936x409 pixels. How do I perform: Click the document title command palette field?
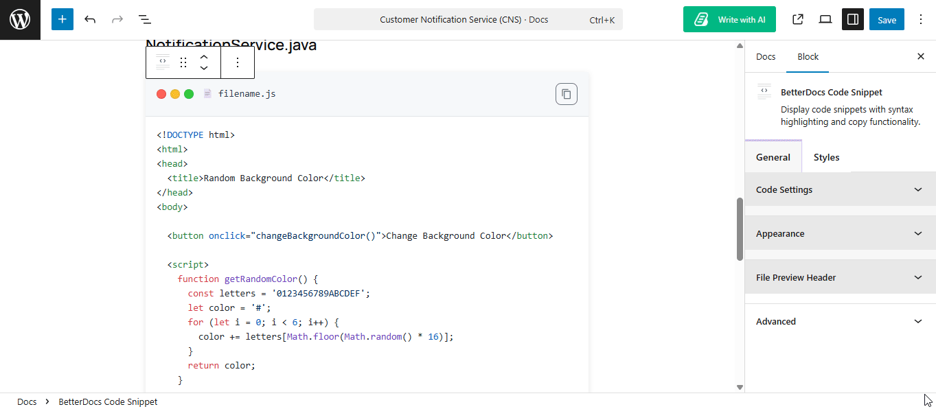(468, 19)
